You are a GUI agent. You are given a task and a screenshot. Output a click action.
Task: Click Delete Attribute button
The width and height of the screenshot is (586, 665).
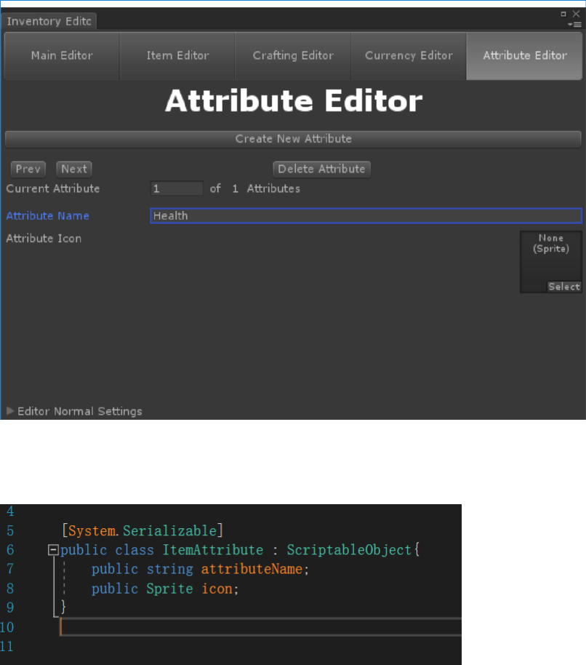click(x=321, y=169)
